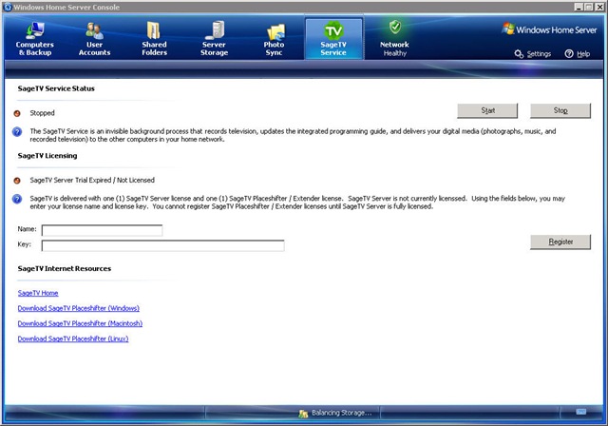608x426 pixels.
Task: Close the Windows Home Server Console window
Action: [x=599, y=7]
